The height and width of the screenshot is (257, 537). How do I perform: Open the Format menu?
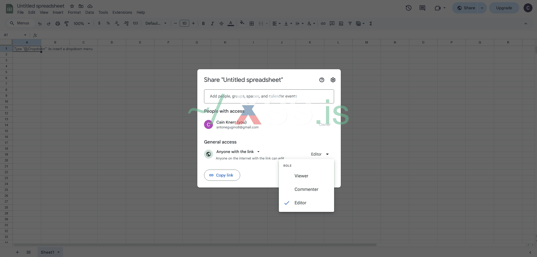pos(74,12)
